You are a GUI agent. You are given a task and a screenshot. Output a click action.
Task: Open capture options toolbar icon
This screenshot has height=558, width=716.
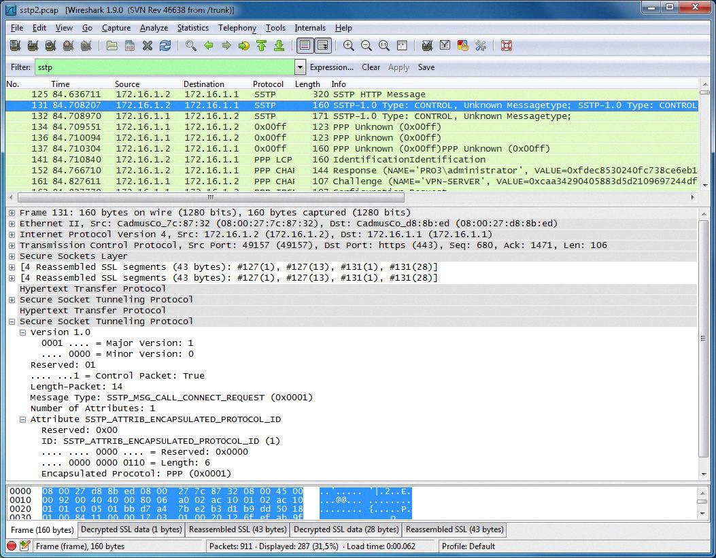point(33,46)
